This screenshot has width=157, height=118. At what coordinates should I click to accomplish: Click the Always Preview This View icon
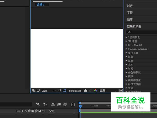(x=33, y=91)
